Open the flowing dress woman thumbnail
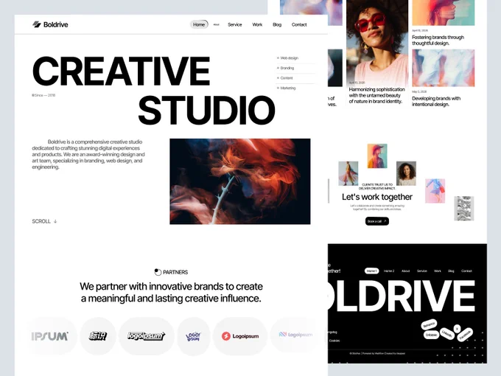Image resolution: width=501 pixels, height=376 pixels. [x=348, y=173]
